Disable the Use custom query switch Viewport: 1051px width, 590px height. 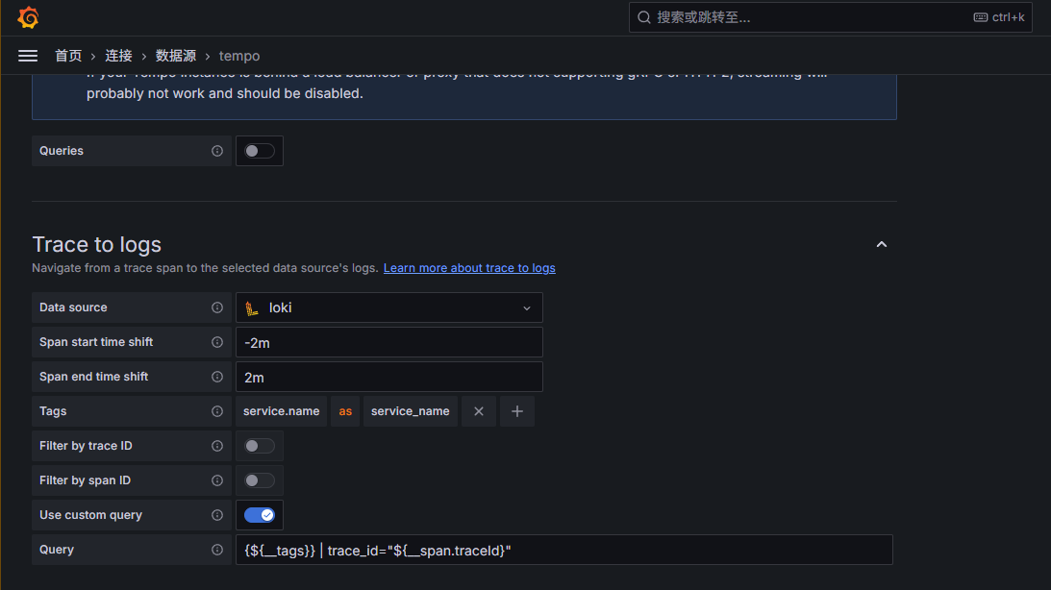coord(260,515)
